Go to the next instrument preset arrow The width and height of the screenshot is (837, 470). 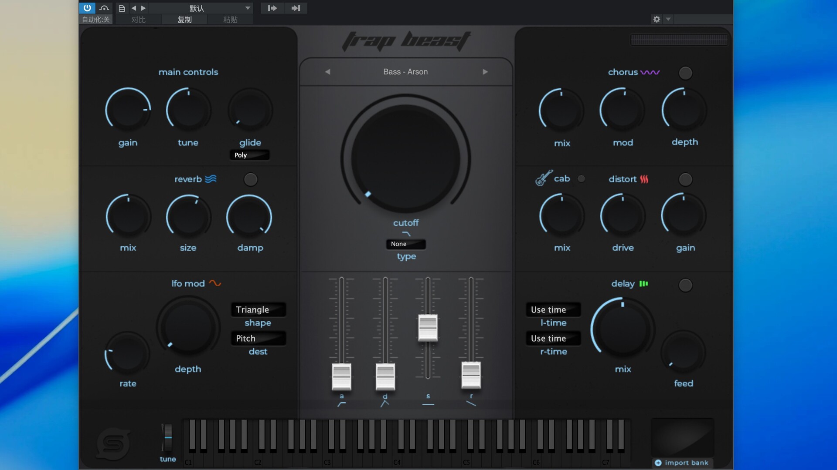485,72
